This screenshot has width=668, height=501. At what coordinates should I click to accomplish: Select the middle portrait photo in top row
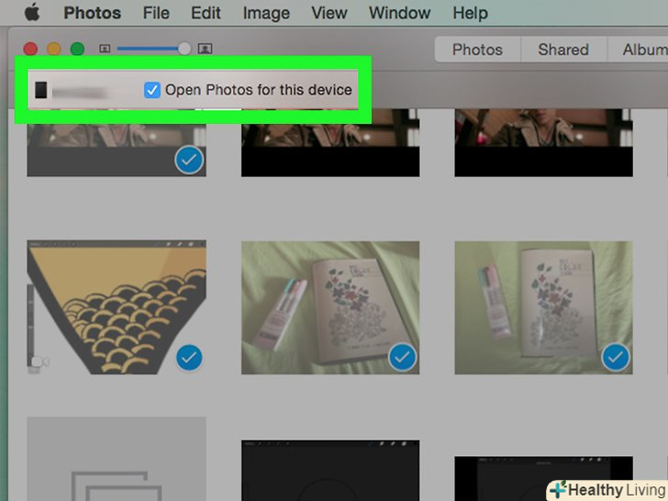coord(330,143)
